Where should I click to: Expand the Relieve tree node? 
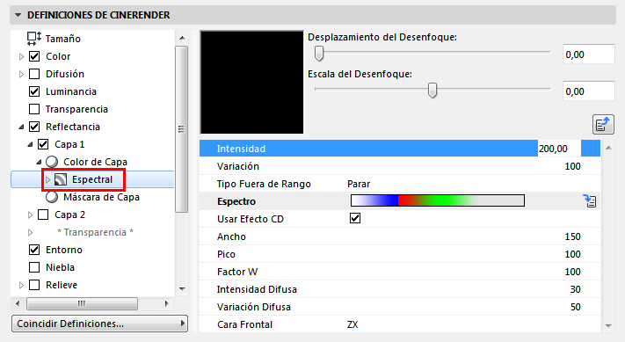pyautogui.click(x=21, y=285)
